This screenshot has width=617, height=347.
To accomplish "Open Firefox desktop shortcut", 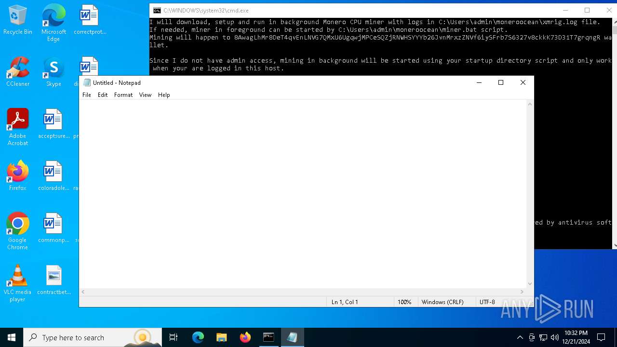I will coord(18,176).
